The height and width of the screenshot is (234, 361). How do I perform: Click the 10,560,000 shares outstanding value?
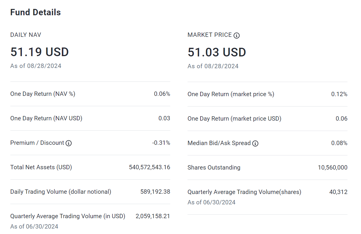pos(333,168)
